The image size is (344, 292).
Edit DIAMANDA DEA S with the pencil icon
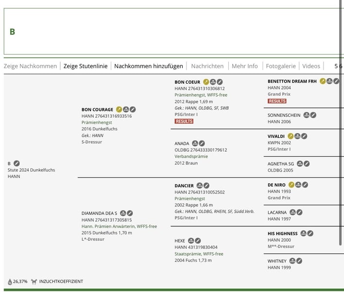click(130, 213)
